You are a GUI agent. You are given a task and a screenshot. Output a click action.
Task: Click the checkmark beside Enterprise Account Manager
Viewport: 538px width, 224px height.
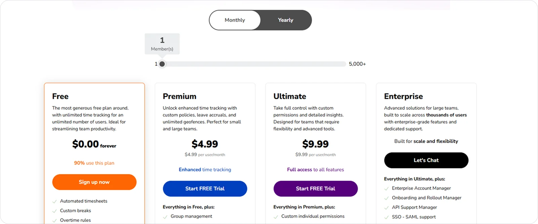point(387,188)
